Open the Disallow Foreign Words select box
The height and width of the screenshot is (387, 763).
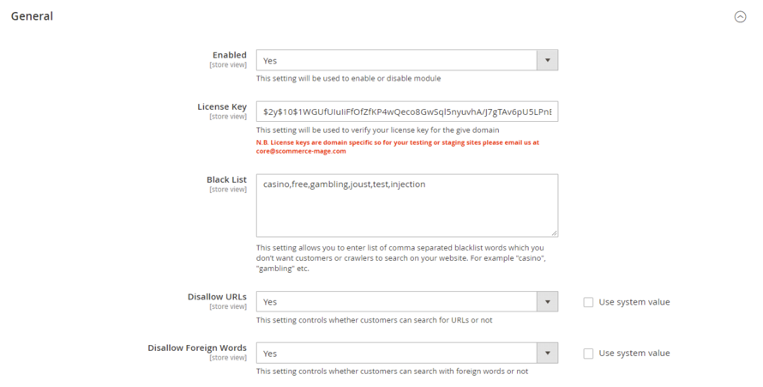(x=396, y=354)
